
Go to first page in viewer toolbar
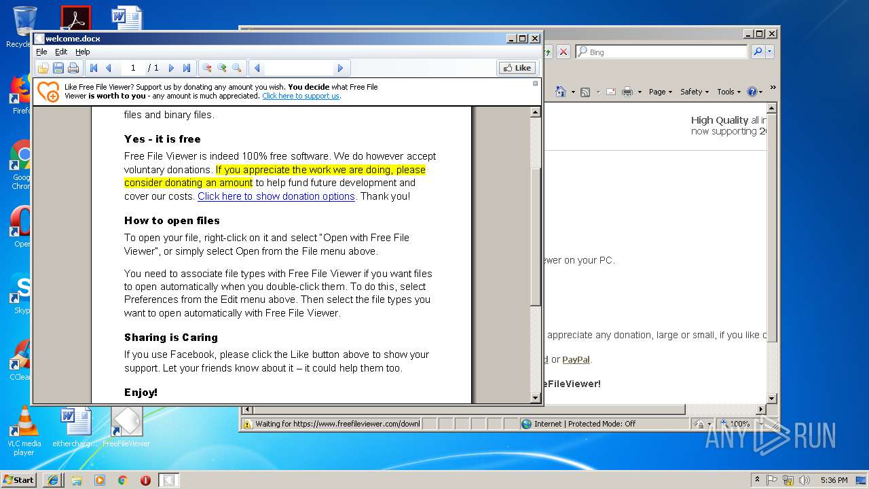[94, 68]
